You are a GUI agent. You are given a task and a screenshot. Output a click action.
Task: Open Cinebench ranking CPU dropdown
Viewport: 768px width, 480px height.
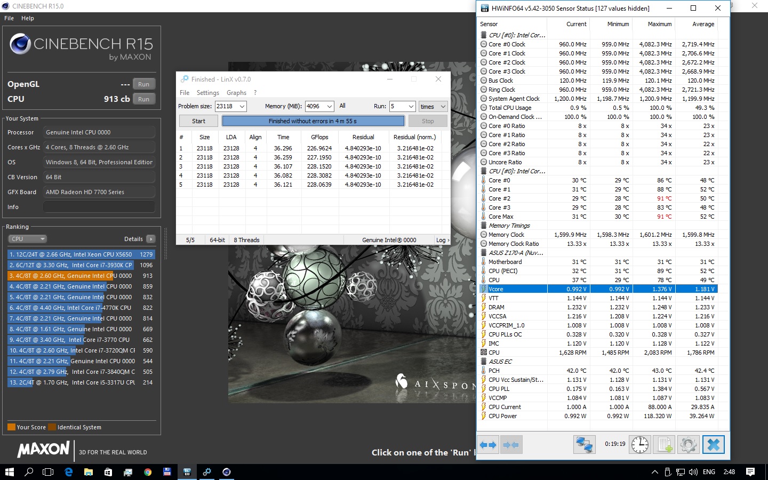(28, 239)
